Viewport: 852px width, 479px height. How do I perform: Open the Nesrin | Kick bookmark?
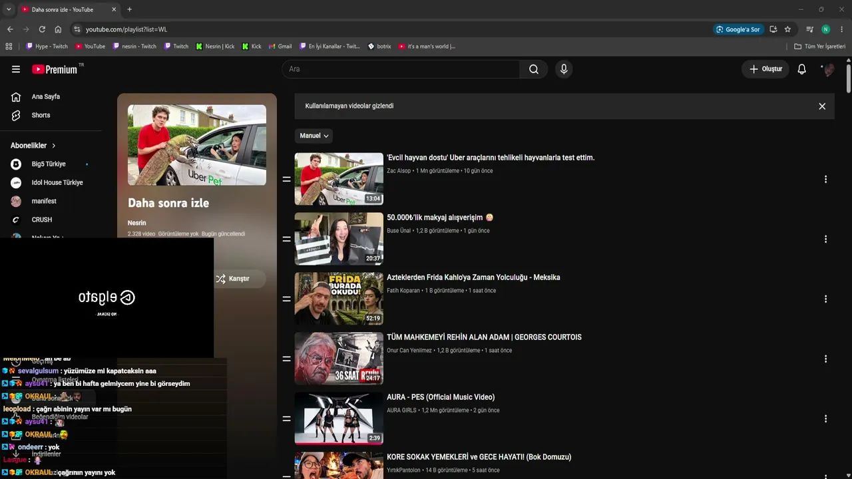(x=214, y=47)
